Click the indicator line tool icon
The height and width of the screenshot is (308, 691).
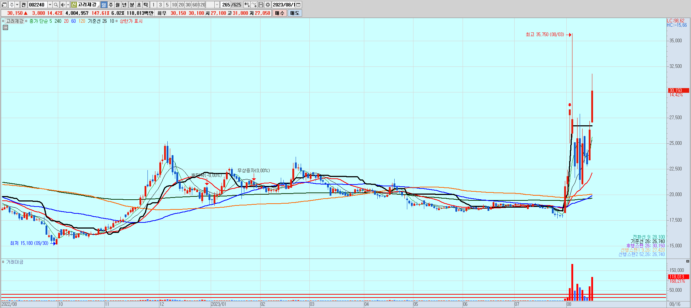[254, 5]
